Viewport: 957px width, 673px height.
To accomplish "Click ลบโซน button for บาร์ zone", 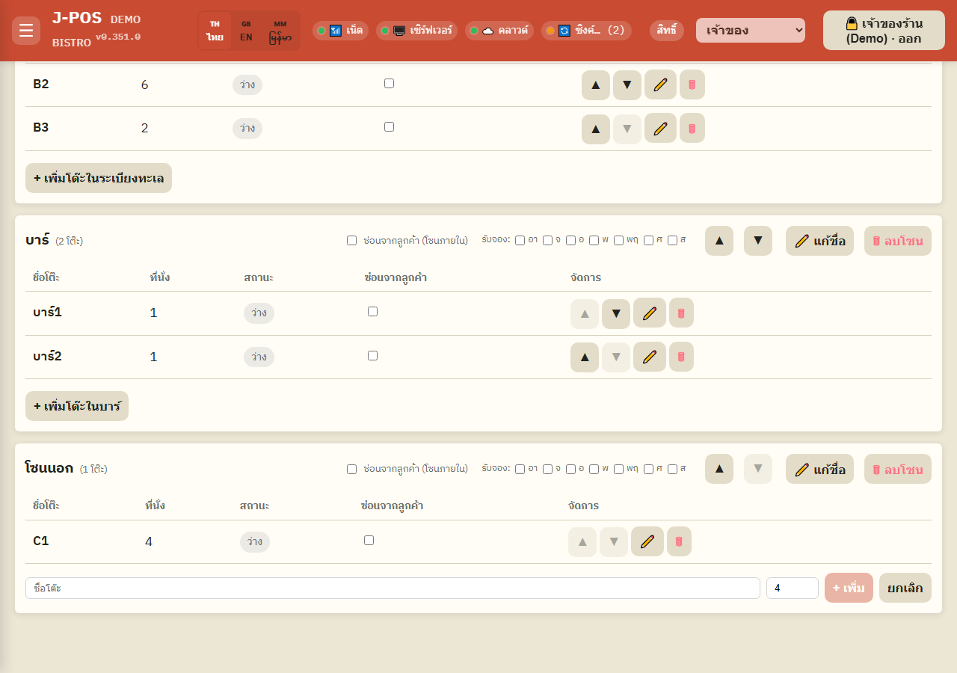I will (898, 241).
